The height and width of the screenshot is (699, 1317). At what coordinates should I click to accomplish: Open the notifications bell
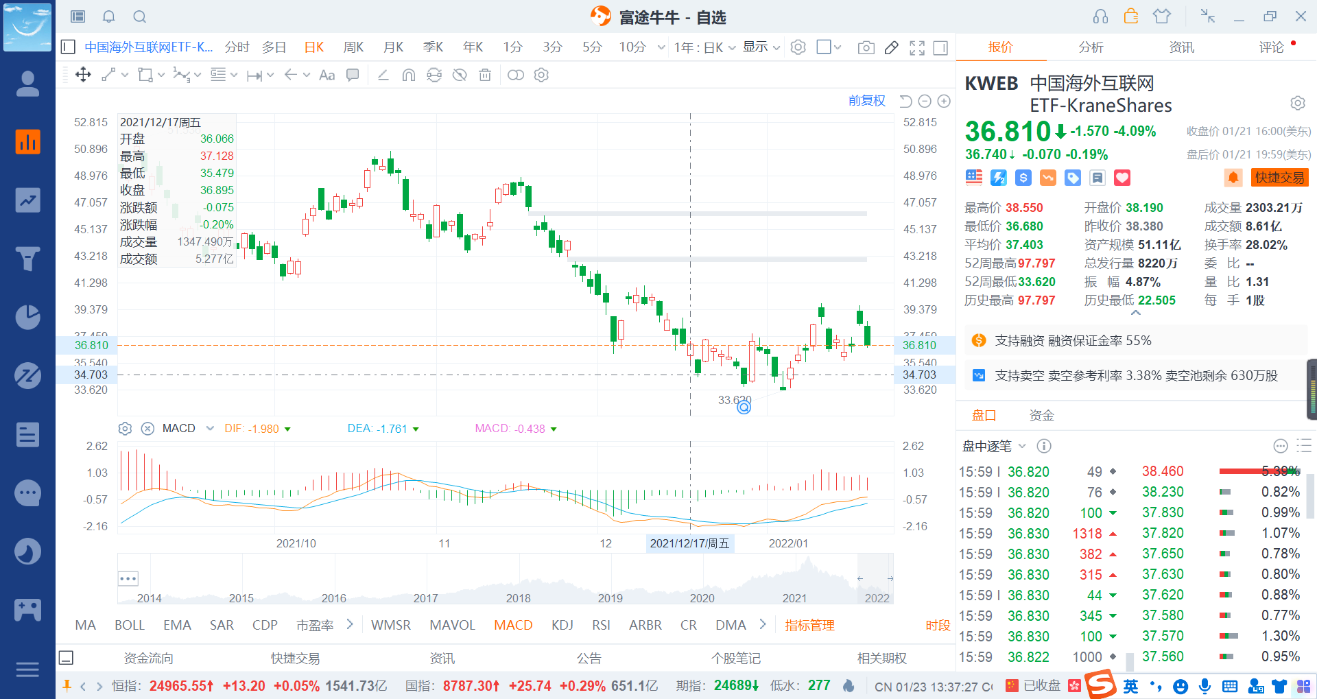coord(108,16)
